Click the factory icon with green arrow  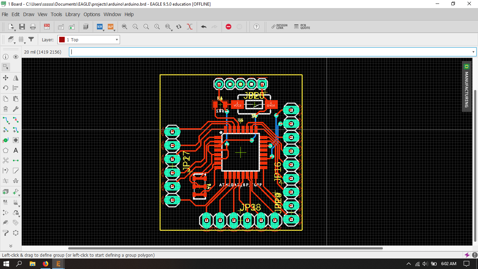point(71,27)
